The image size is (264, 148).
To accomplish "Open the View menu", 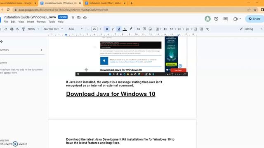I will click(x=21, y=22).
